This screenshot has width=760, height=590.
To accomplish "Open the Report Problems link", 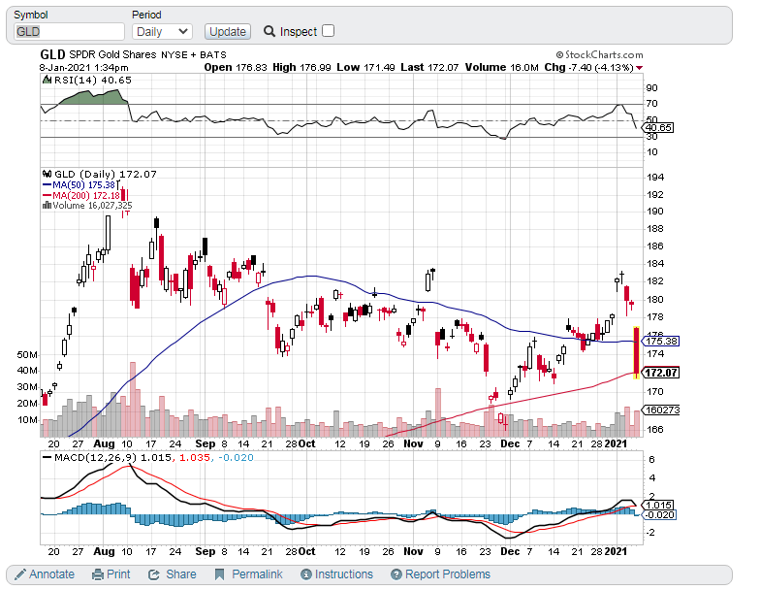I will [448, 574].
